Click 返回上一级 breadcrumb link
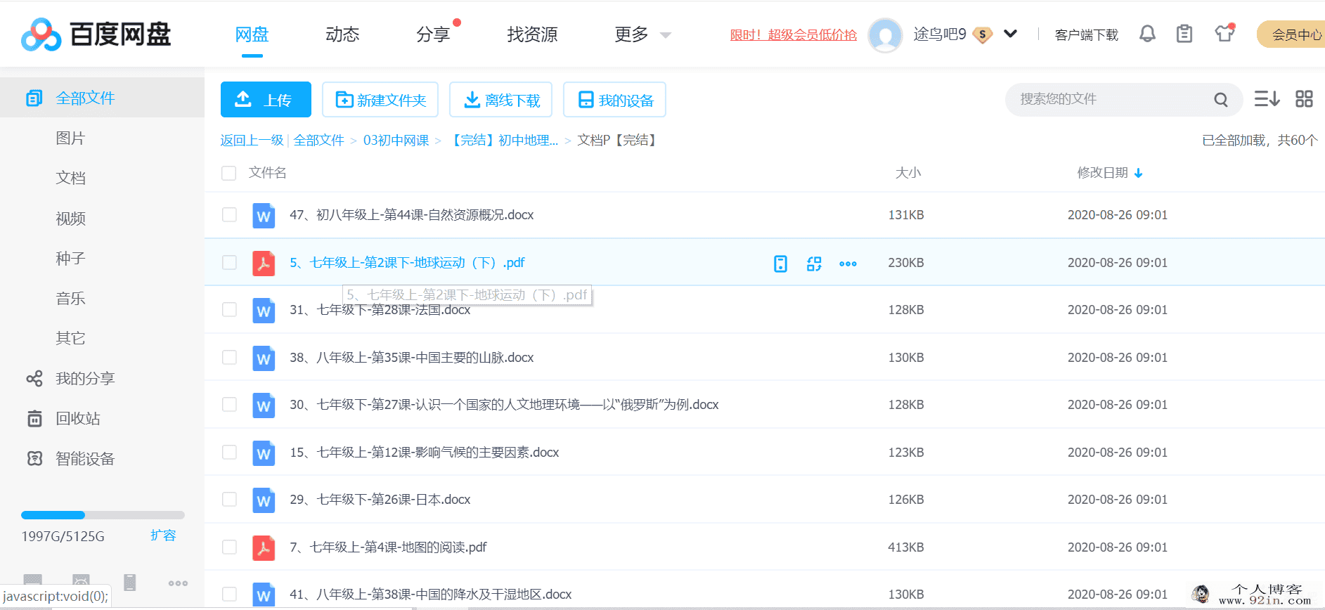Image resolution: width=1325 pixels, height=610 pixels. click(252, 140)
